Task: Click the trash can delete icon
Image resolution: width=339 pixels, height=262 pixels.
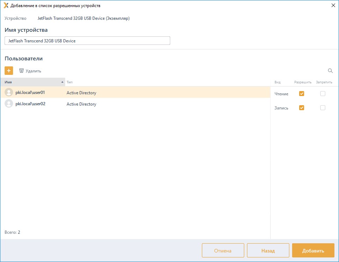Action: 21,71
